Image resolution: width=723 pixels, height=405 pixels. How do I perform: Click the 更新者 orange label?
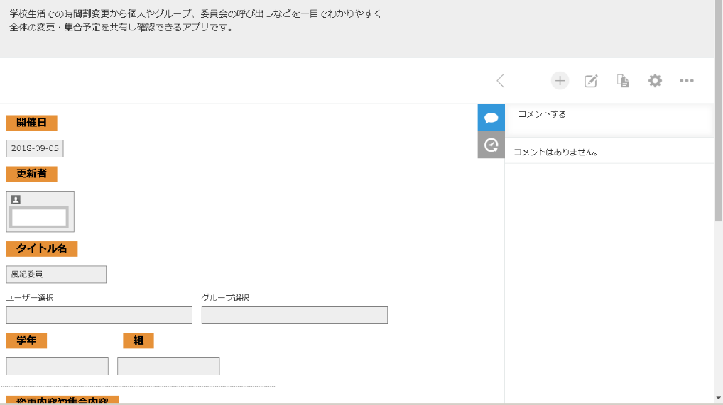(x=31, y=174)
